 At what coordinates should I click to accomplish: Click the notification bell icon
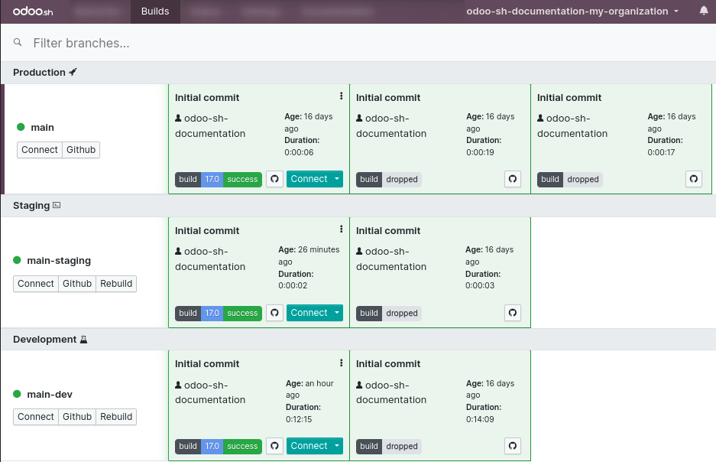703,11
